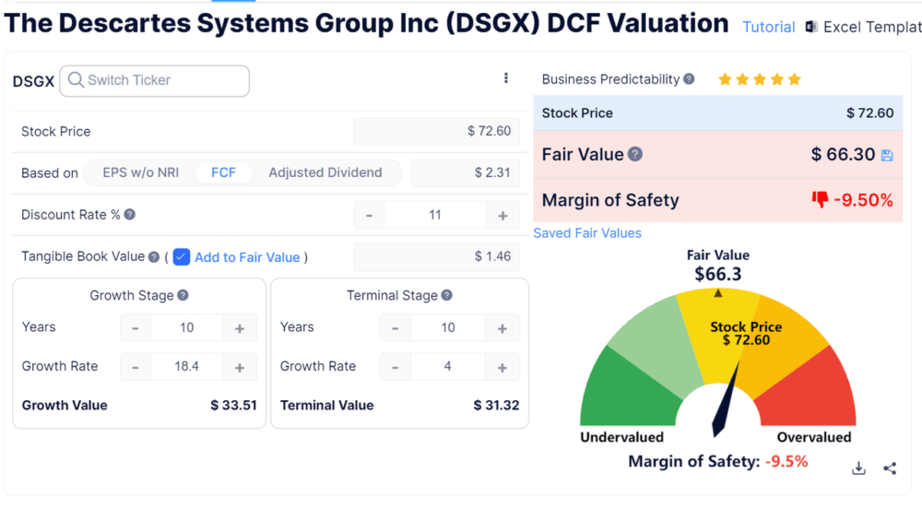Open the Tutorial link
This screenshot has height=509, width=922.
(x=769, y=27)
